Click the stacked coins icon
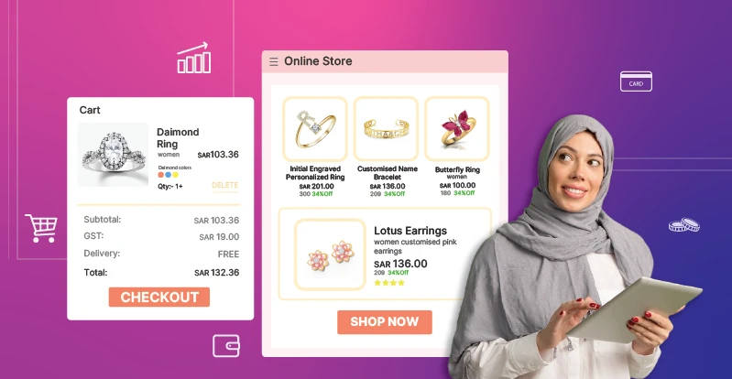This screenshot has width=732, height=379. pyautogui.click(x=684, y=224)
